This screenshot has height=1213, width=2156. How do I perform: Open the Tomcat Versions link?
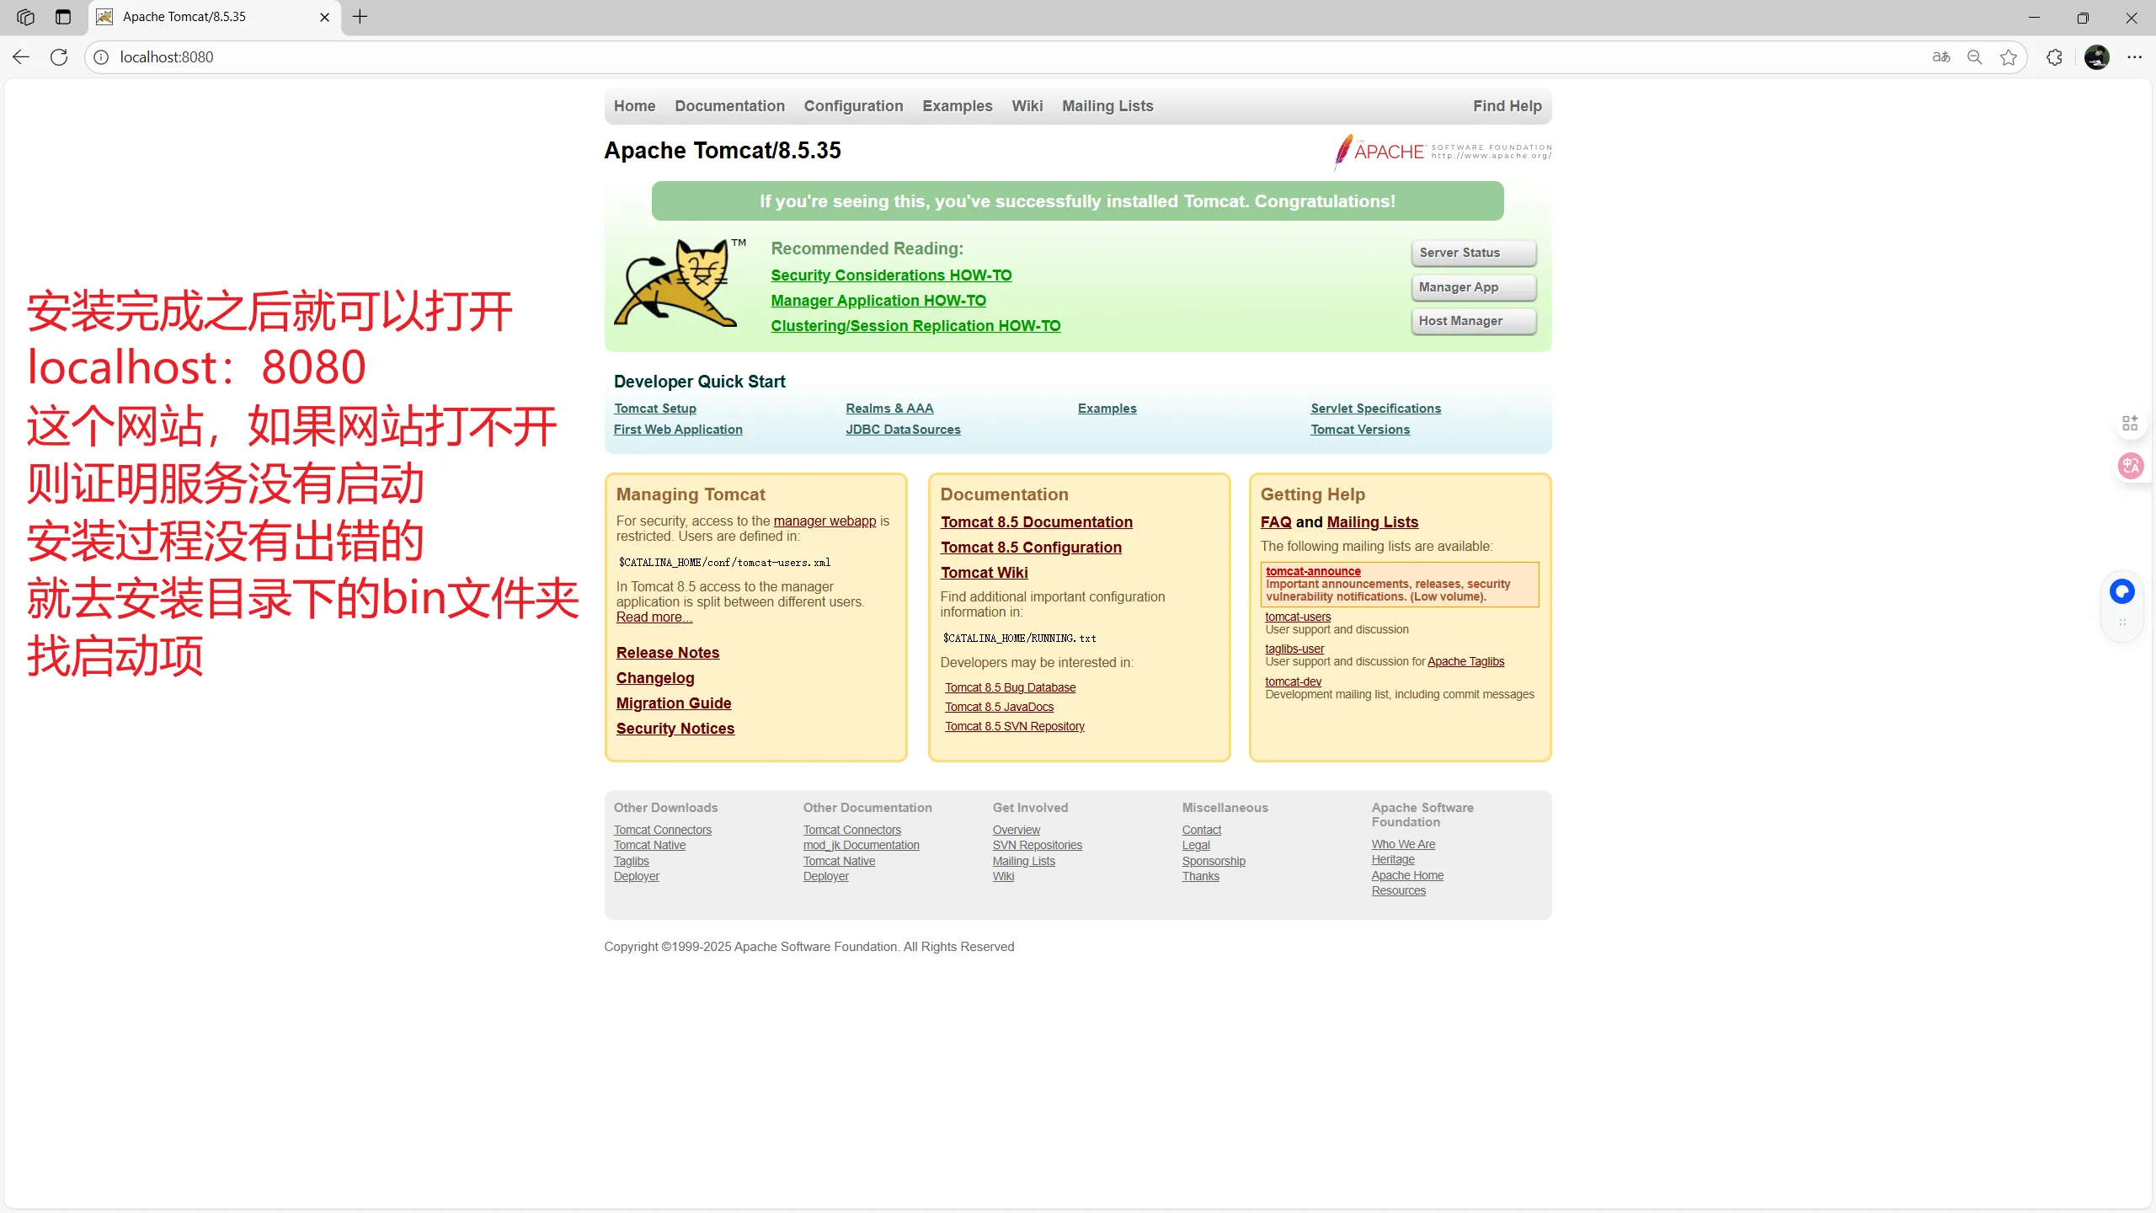point(1360,430)
